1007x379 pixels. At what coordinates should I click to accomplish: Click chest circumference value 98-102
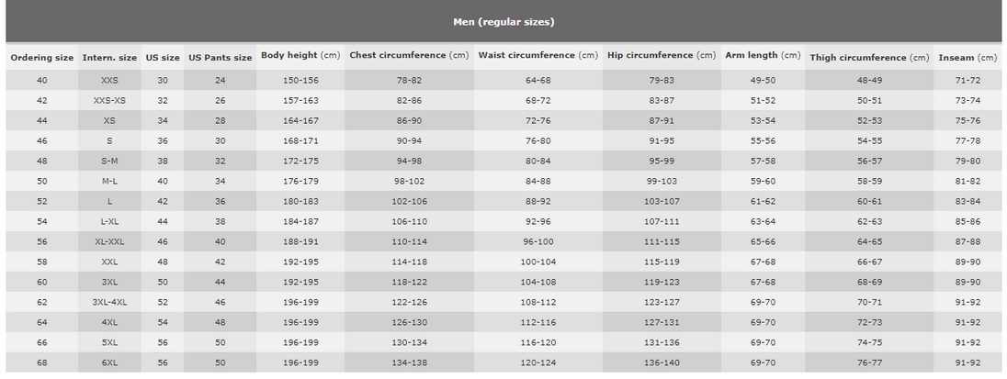coord(409,182)
